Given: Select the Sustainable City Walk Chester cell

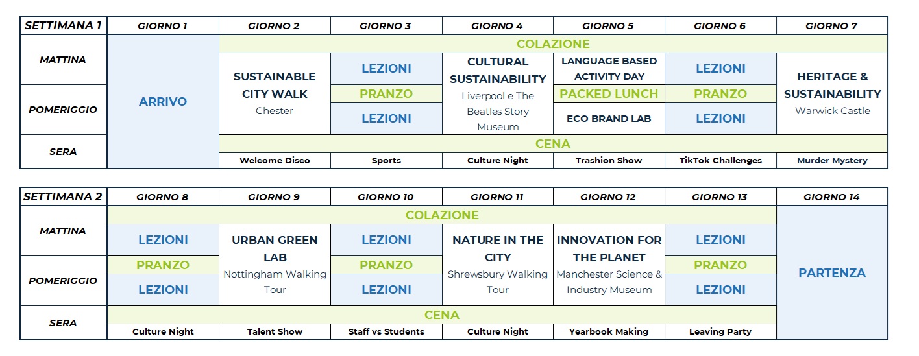Looking at the screenshot, I should (275, 93).
